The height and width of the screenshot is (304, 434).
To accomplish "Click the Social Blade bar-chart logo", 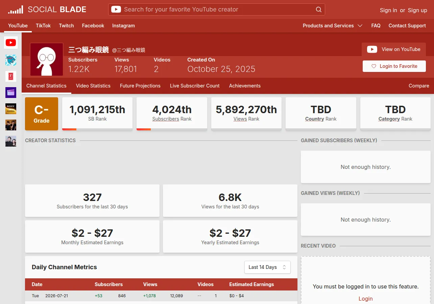I will coord(16,9).
